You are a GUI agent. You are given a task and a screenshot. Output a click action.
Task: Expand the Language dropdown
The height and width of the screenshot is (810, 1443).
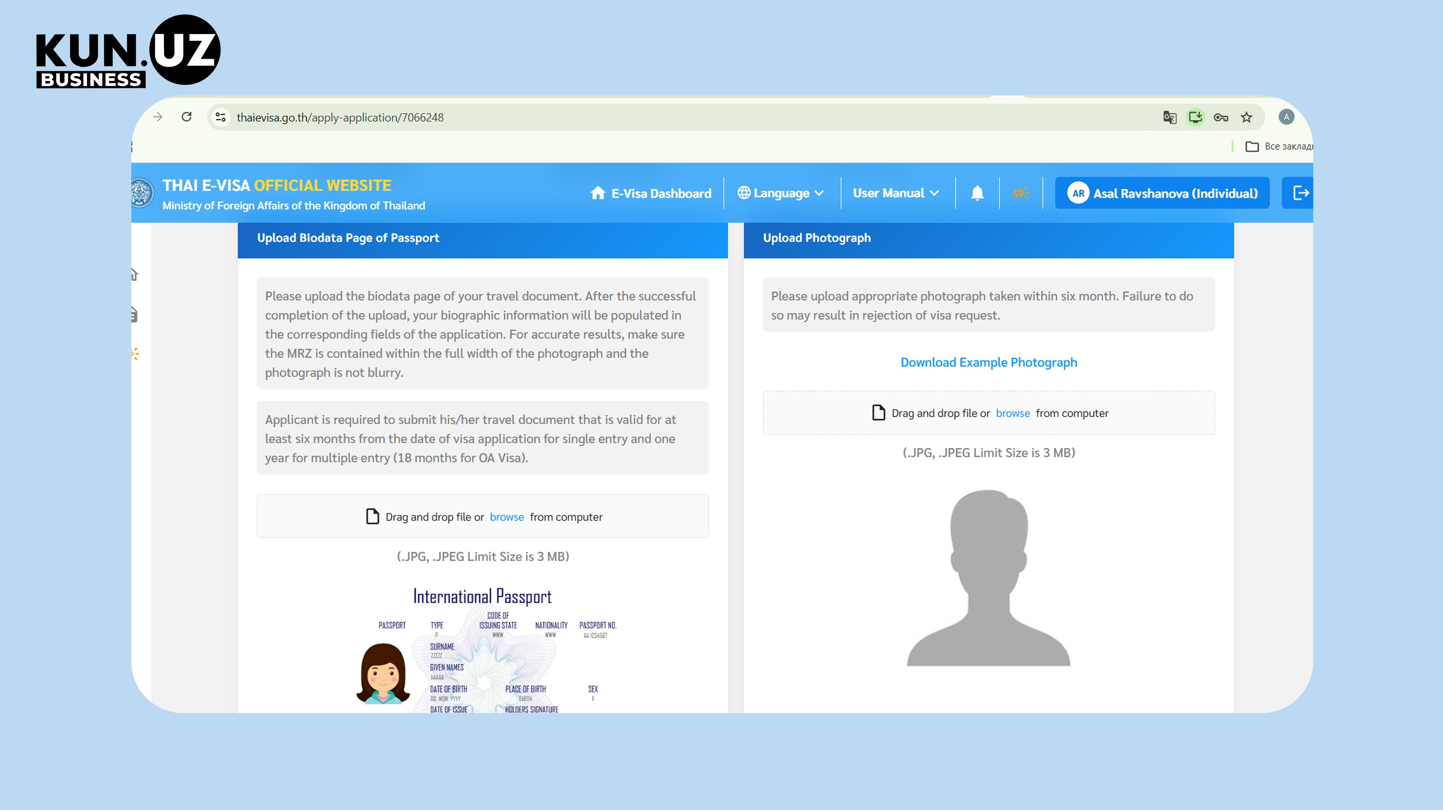(781, 193)
